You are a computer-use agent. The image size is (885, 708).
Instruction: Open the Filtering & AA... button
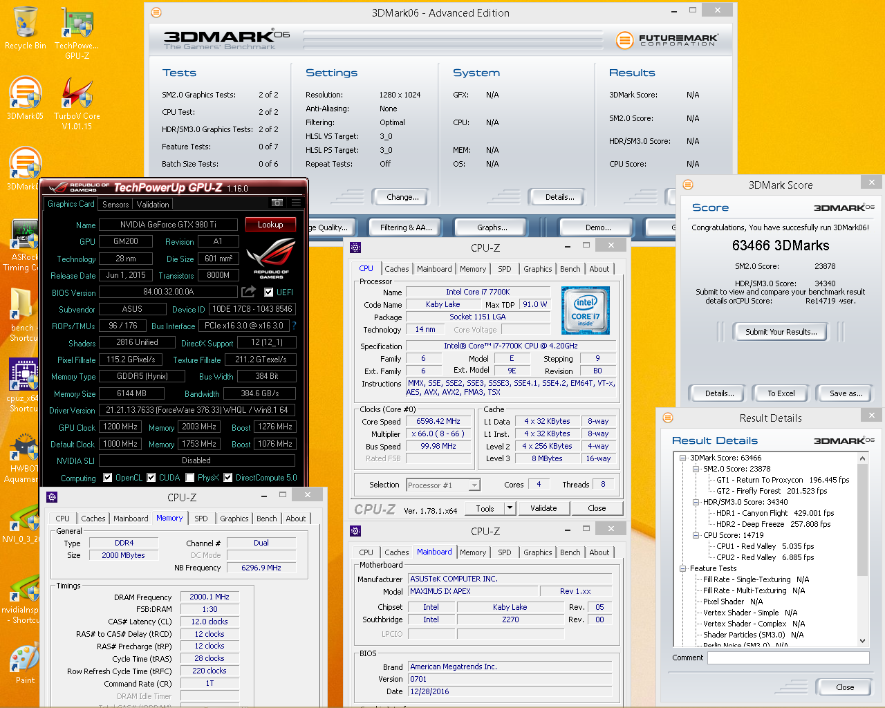click(x=406, y=227)
